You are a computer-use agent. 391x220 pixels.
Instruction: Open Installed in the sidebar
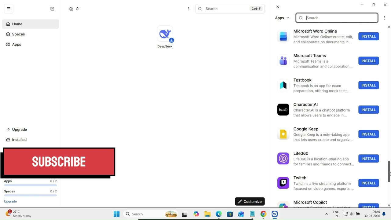point(30,140)
